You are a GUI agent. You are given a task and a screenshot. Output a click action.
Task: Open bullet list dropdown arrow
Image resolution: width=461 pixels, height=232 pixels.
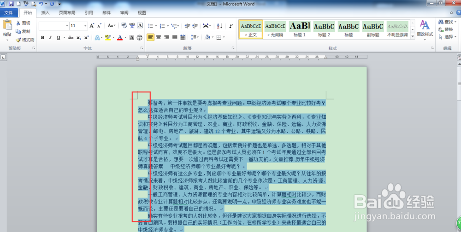[156, 26]
